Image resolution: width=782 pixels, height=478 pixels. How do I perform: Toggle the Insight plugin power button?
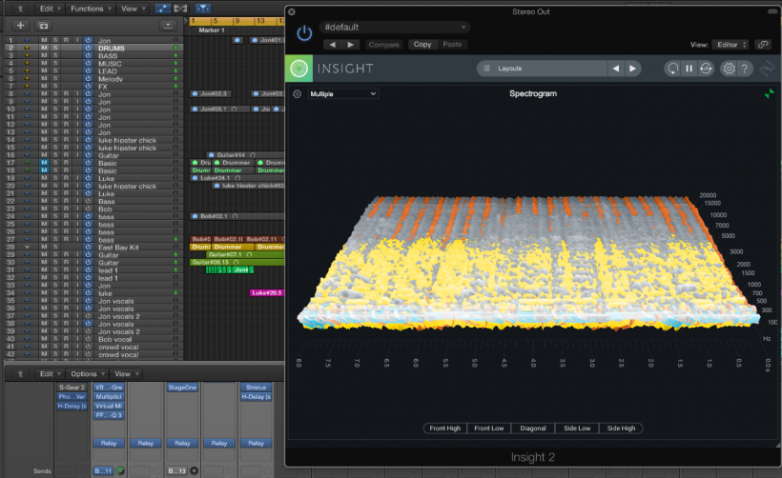pyautogui.click(x=304, y=33)
